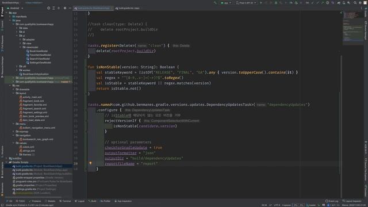The height and width of the screenshot is (207, 368).
Task: Toggle the Build Variants side tab
Action: 2,170
